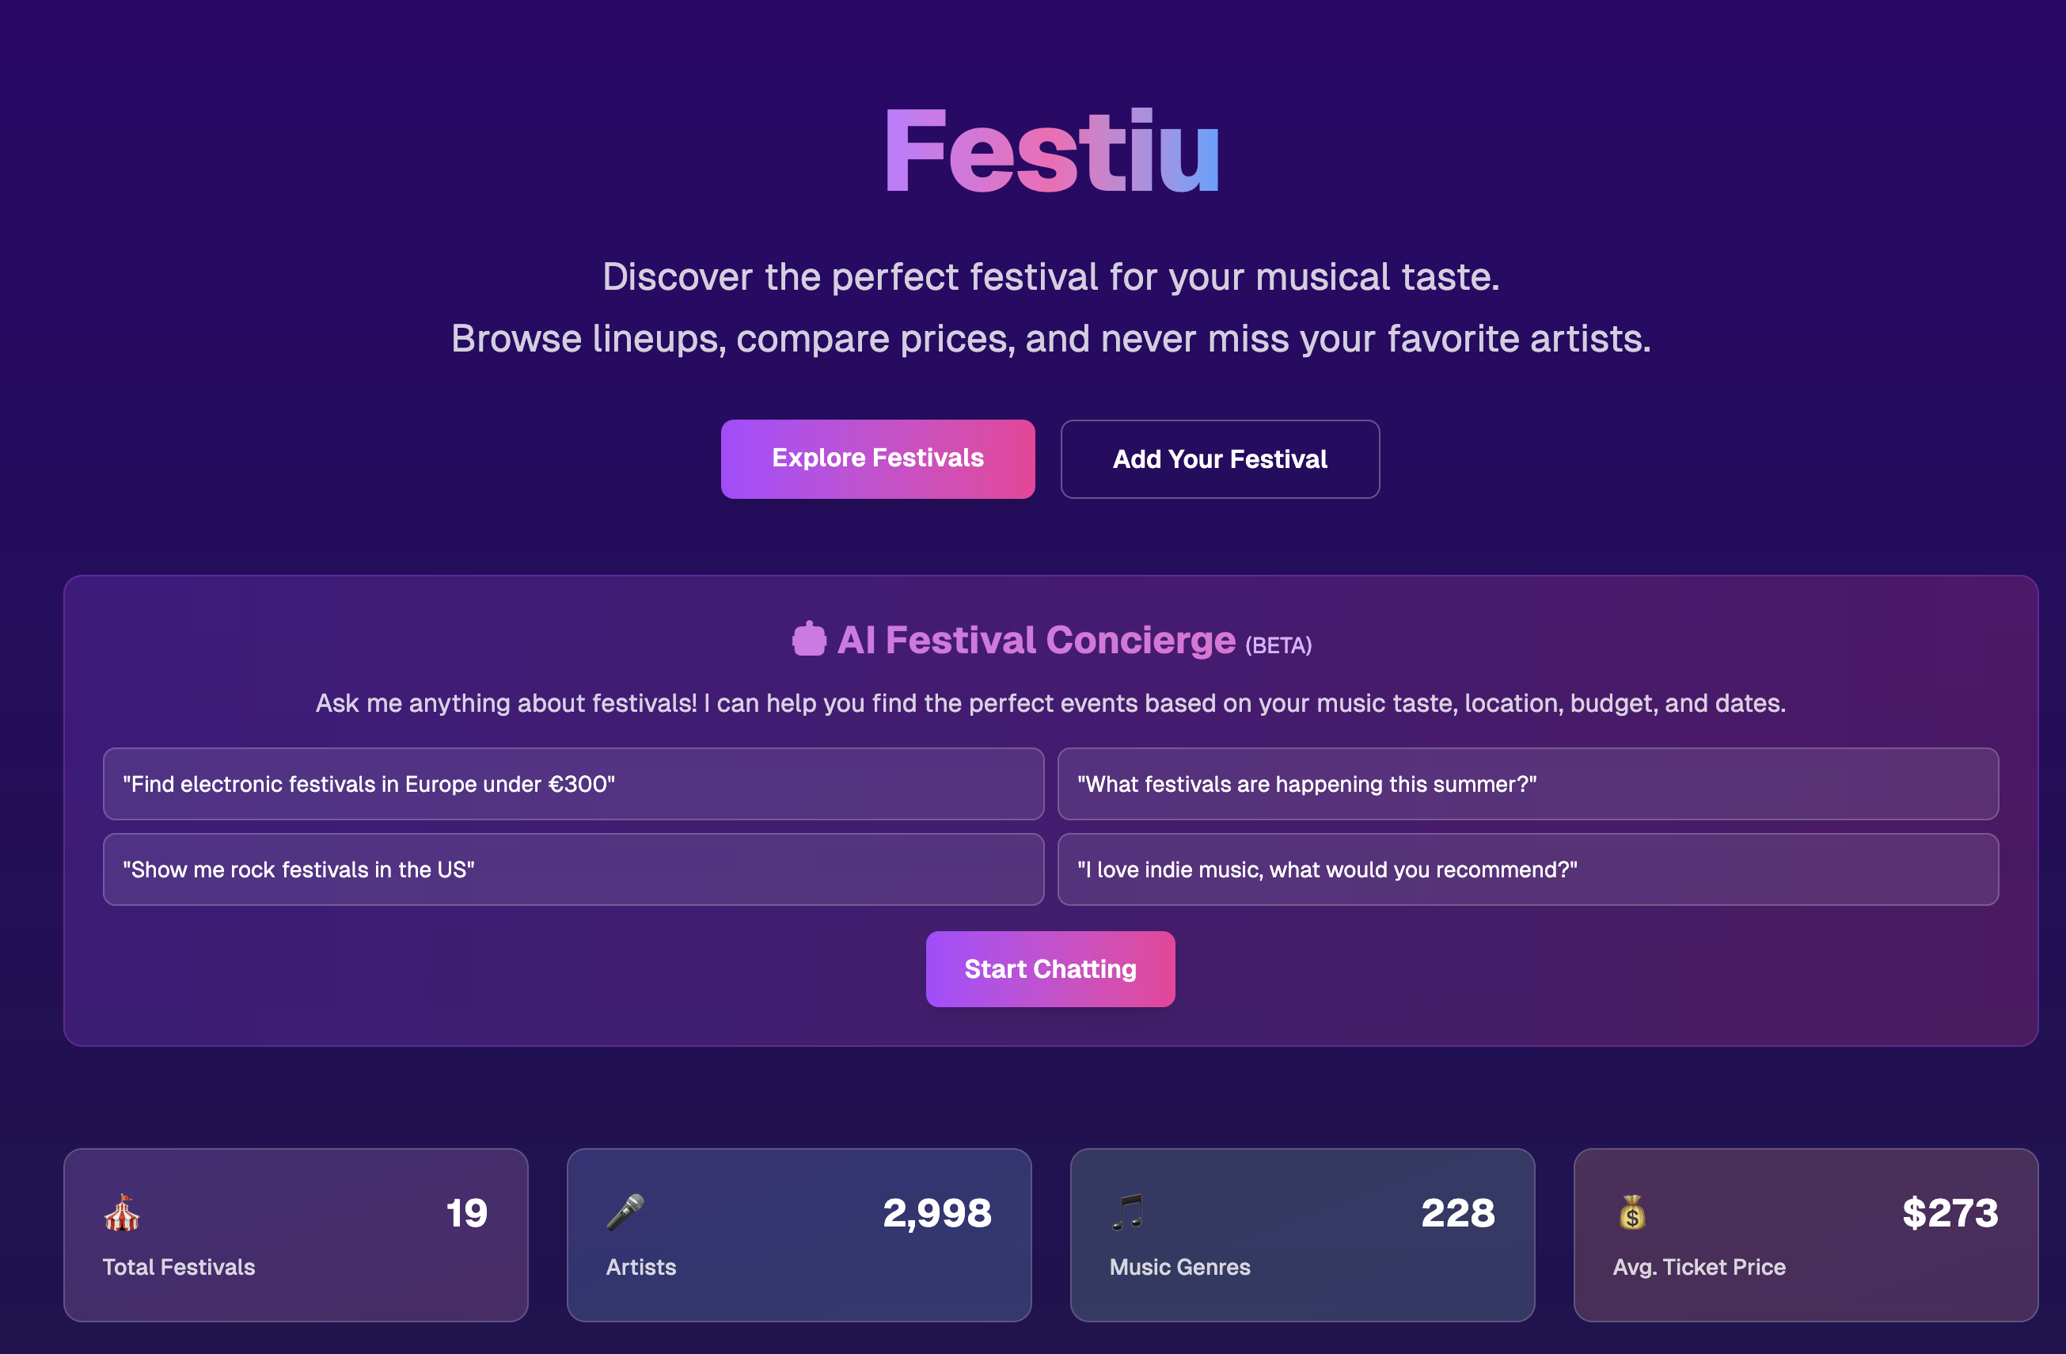Click the Music Genres stat card
Image resolution: width=2066 pixels, height=1354 pixels.
(1301, 1235)
